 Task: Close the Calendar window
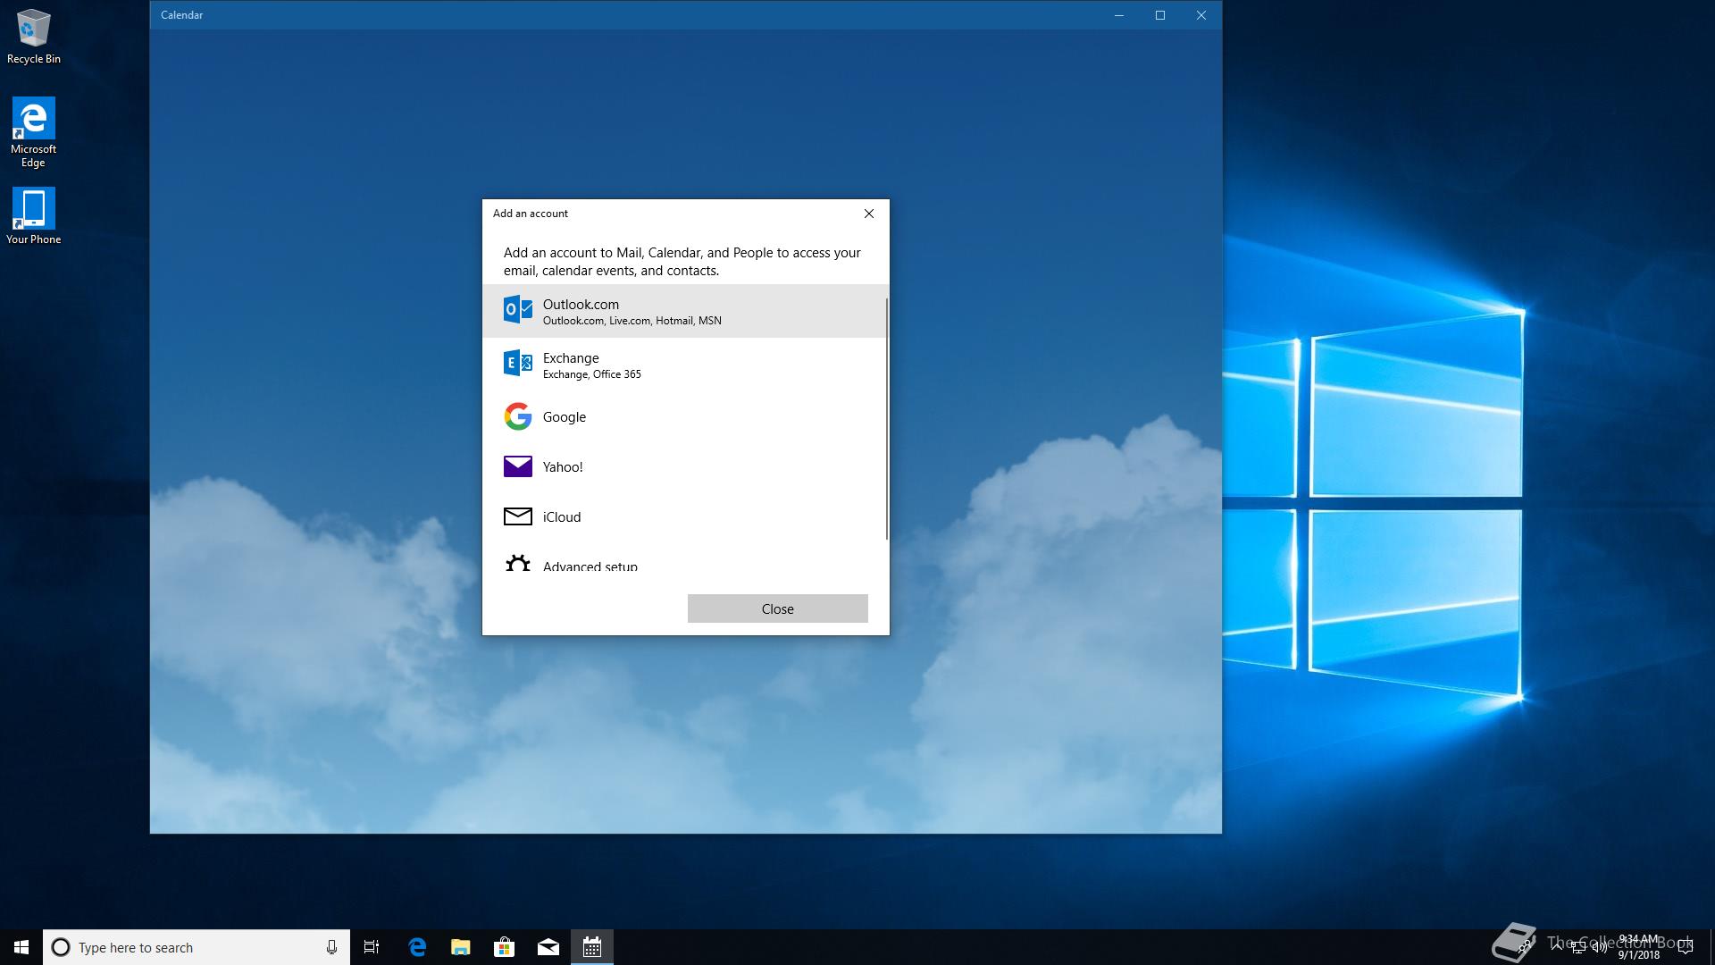1201,15
